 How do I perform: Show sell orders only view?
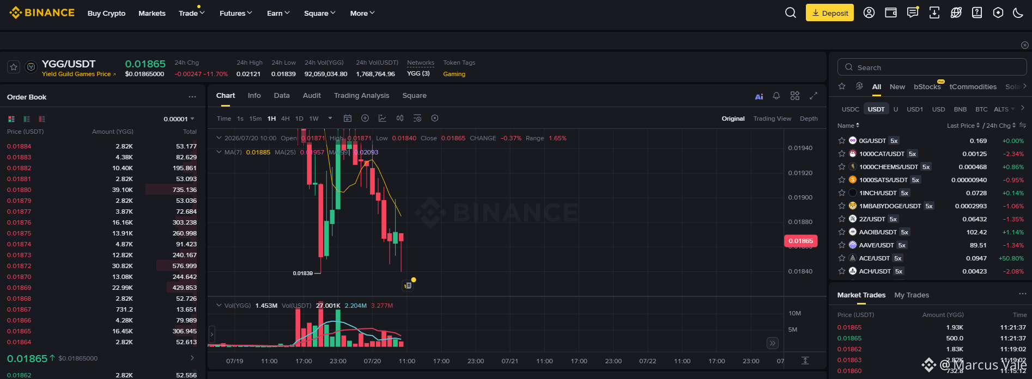point(42,119)
